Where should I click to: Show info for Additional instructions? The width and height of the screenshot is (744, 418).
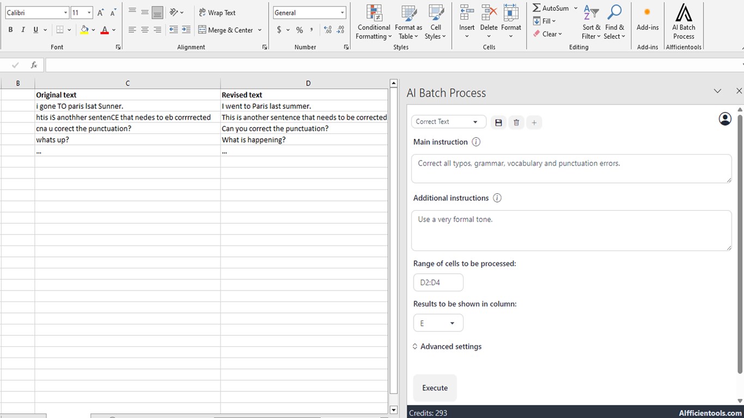click(497, 198)
